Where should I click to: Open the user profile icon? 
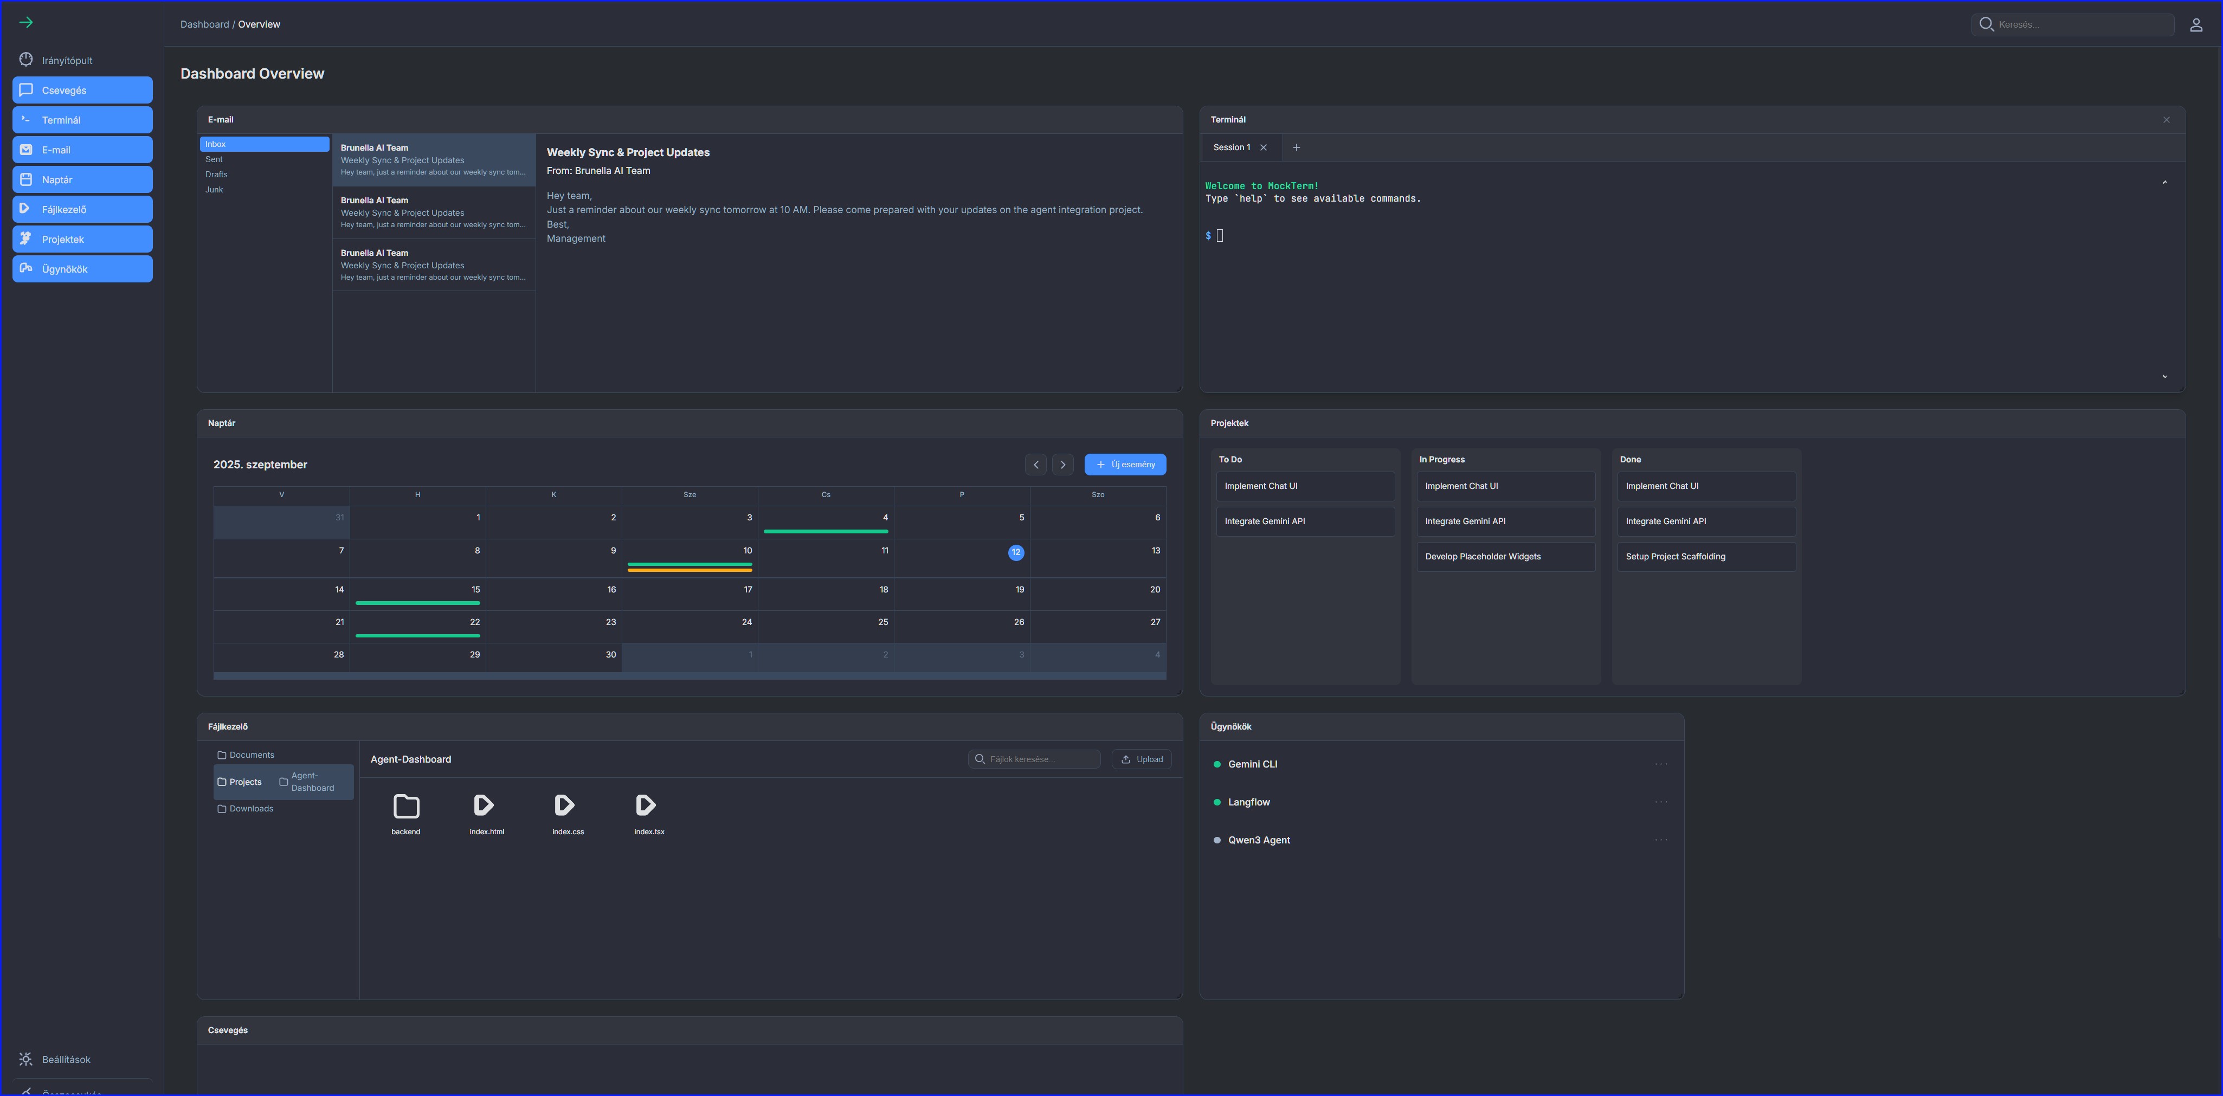[x=2195, y=25]
